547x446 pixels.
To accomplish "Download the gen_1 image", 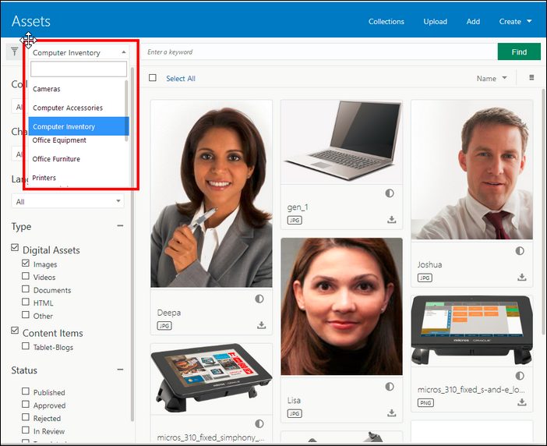I will (x=391, y=220).
